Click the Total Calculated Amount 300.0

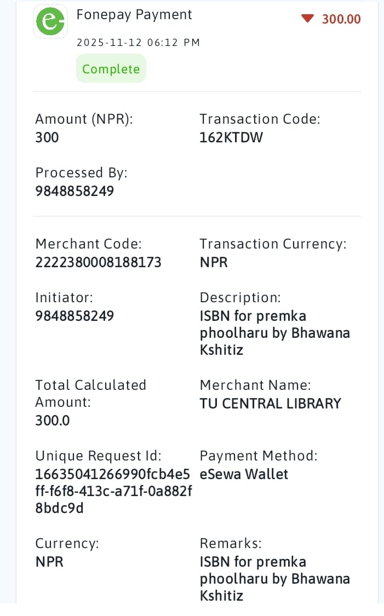coord(53,421)
